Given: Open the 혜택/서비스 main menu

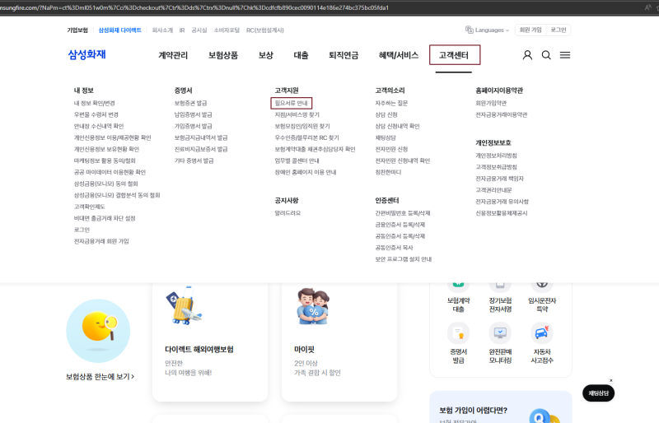Looking at the screenshot, I should tap(399, 55).
